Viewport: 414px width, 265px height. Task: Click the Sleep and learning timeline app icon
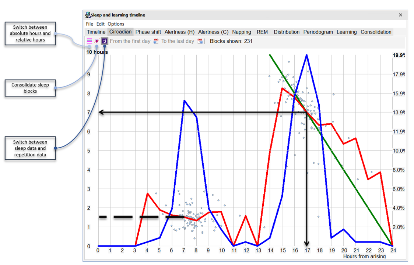click(x=88, y=15)
